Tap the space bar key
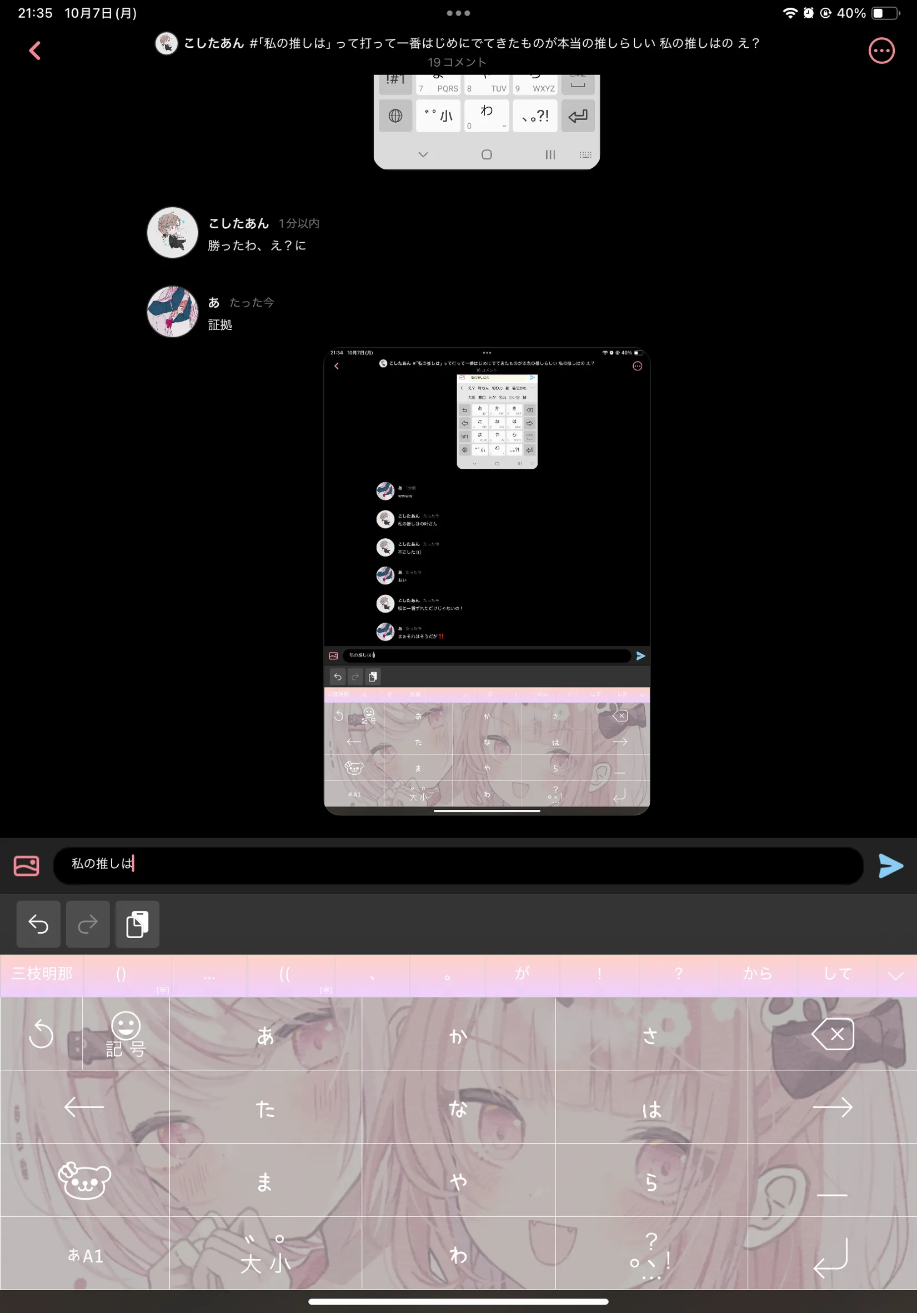The width and height of the screenshot is (917, 1313). 833,1180
